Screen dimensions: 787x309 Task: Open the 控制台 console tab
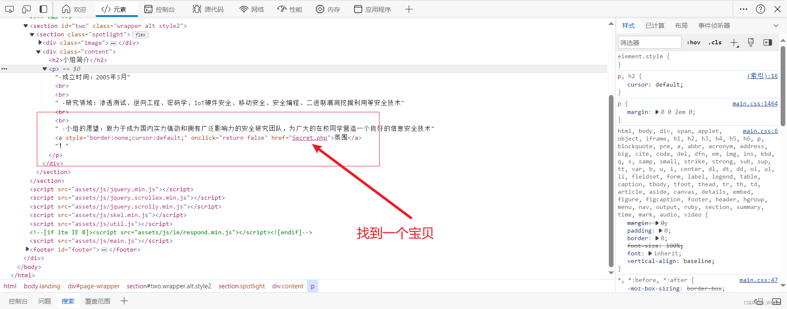click(160, 9)
